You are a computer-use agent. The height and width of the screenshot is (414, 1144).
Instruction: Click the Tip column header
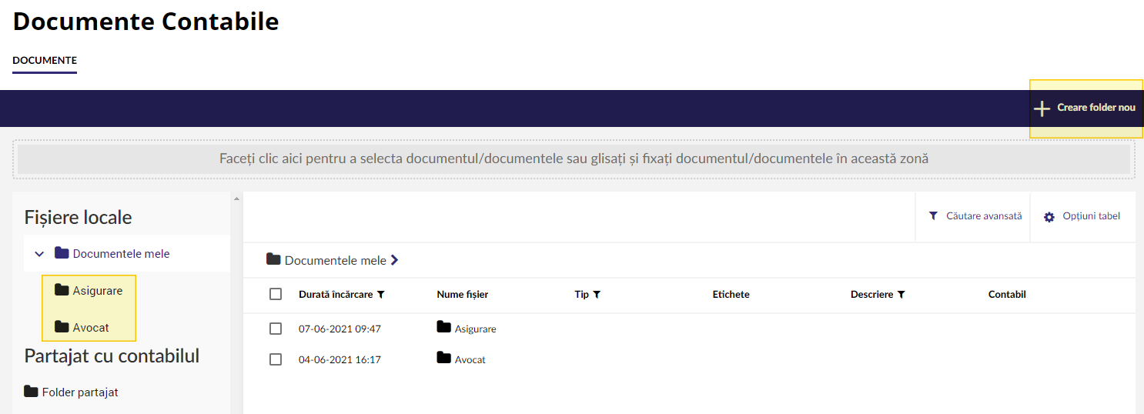[581, 294]
